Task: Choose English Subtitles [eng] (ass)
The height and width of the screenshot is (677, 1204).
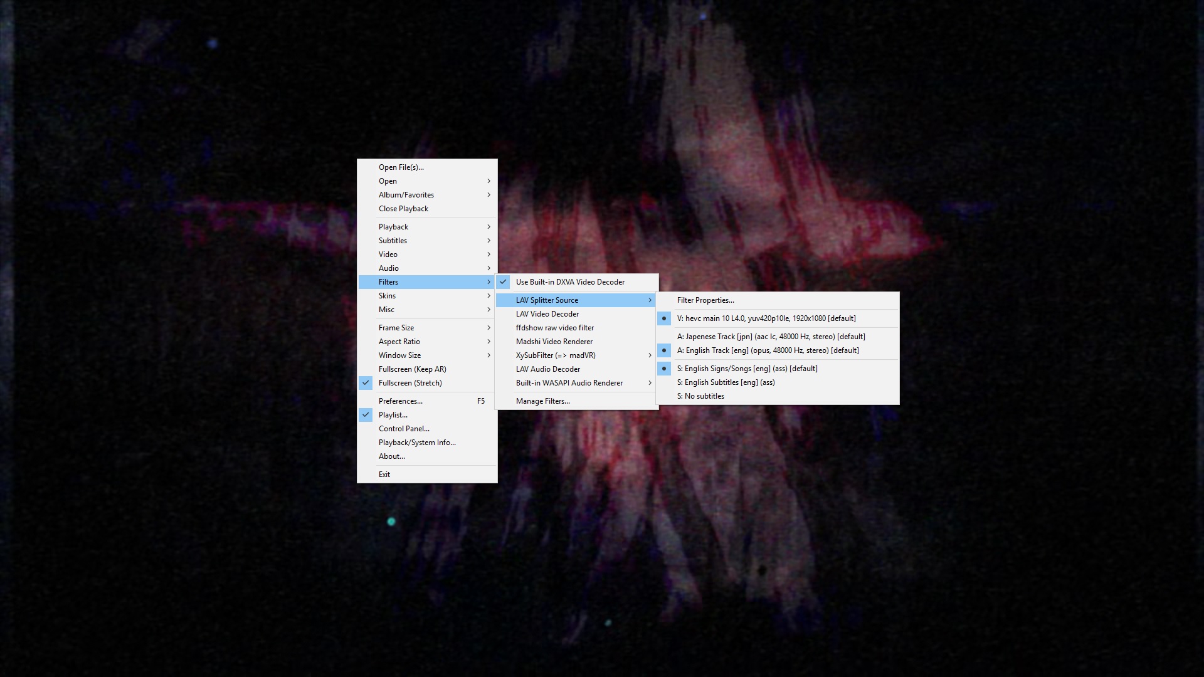Action: point(726,382)
